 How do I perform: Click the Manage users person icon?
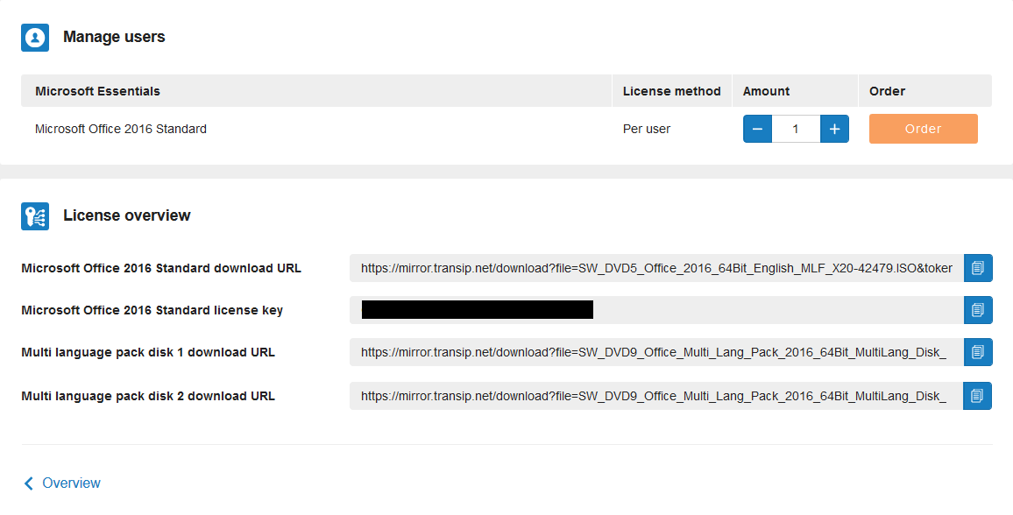[35, 38]
